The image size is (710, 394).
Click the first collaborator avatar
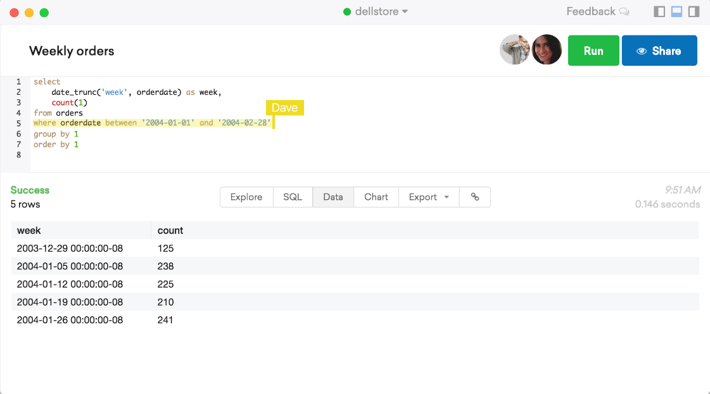(x=515, y=49)
